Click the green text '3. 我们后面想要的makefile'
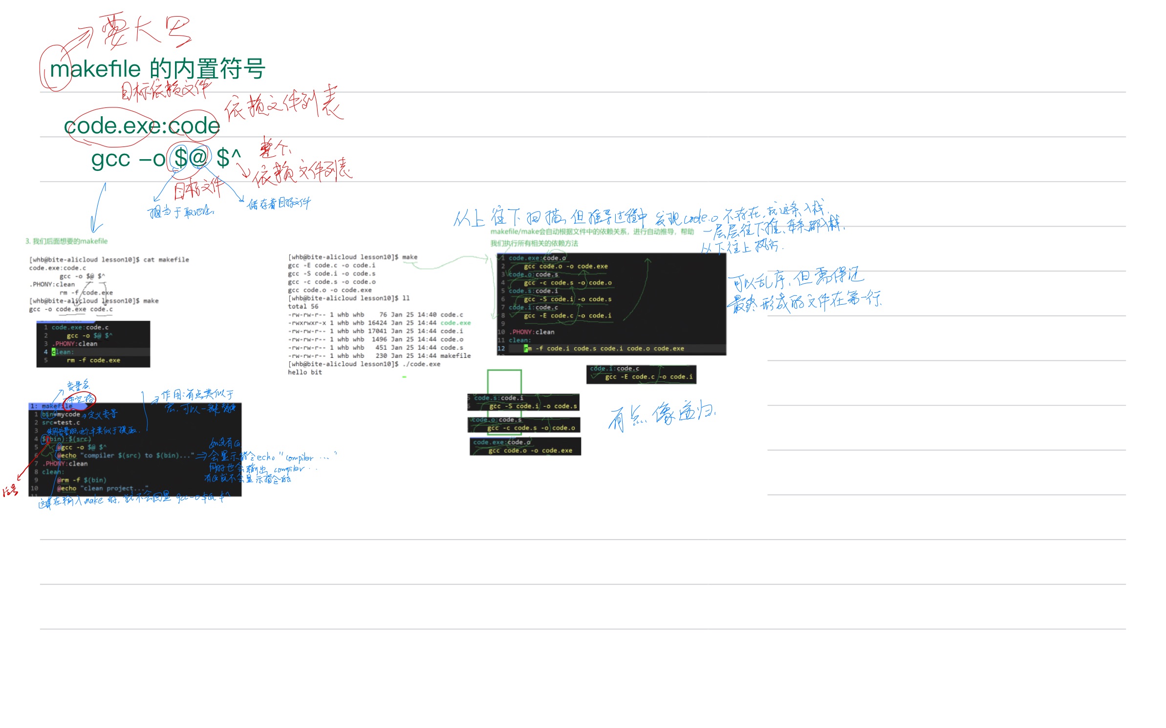The height and width of the screenshot is (728, 1166). 66,241
